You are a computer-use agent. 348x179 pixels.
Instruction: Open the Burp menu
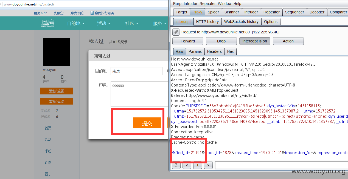pos(177,4)
